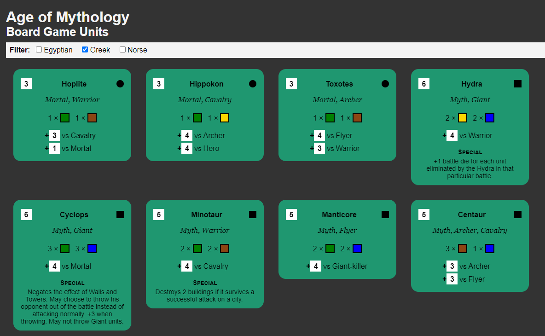This screenshot has width=545, height=336.
Task: Click the square icon on the Centaur card
Action: tap(518, 214)
